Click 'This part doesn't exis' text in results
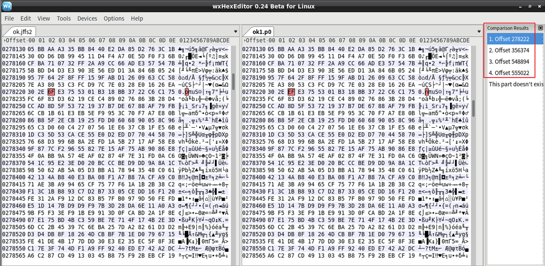This screenshot has width=545, height=266. [x=516, y=84]
